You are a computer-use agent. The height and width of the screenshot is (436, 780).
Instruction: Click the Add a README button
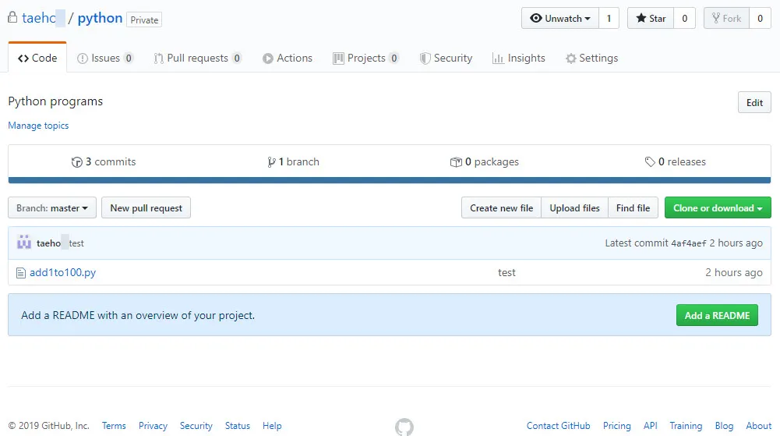click(717, 315)
